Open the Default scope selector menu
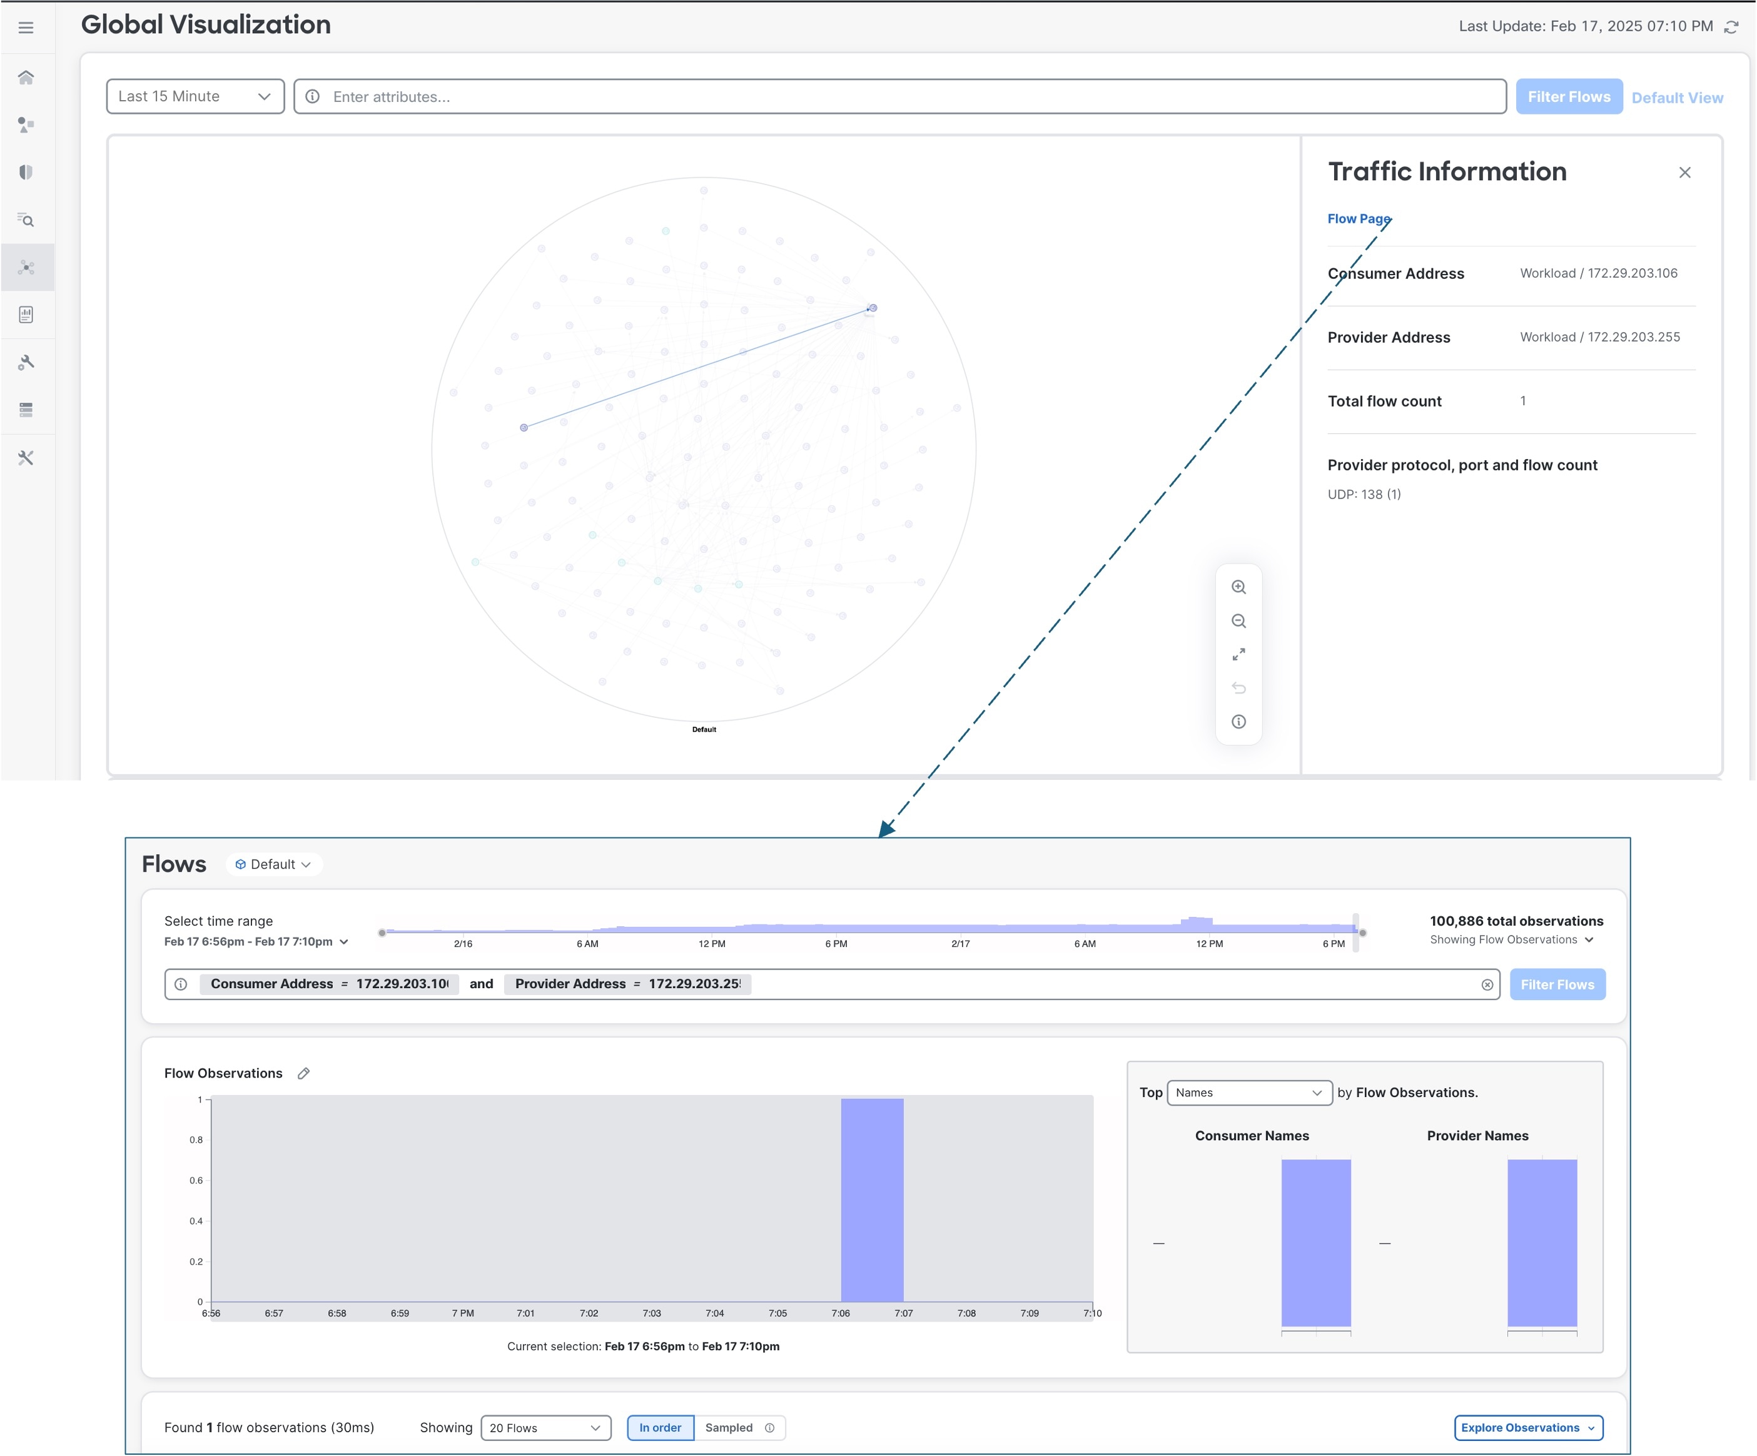The width and height of the screenshot is (1757, 1456). tap(273, 864)
